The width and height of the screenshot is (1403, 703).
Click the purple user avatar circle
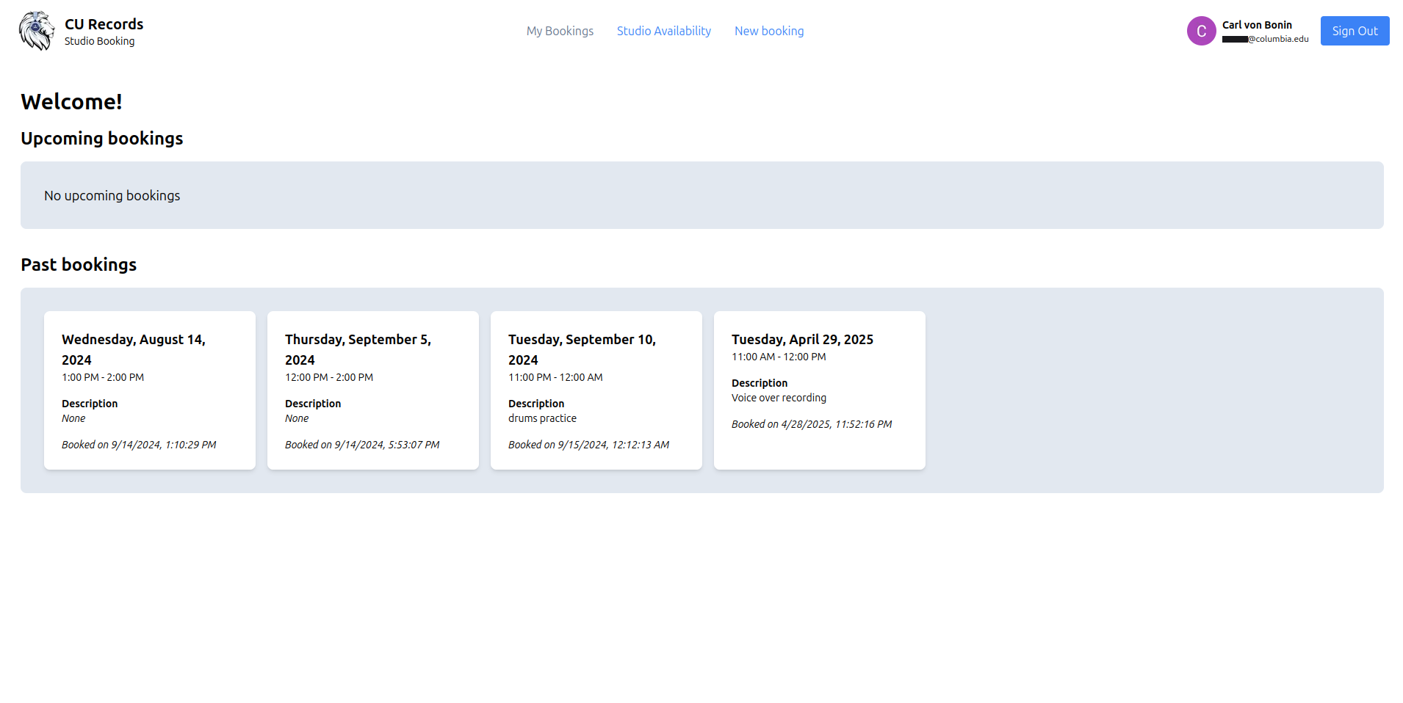(x=1202, y=31)
